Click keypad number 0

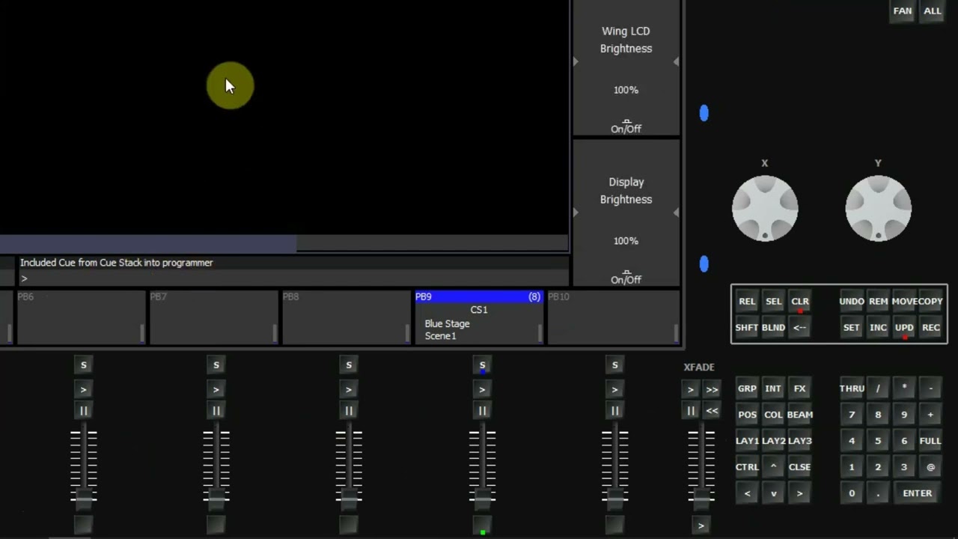[852, 493]
